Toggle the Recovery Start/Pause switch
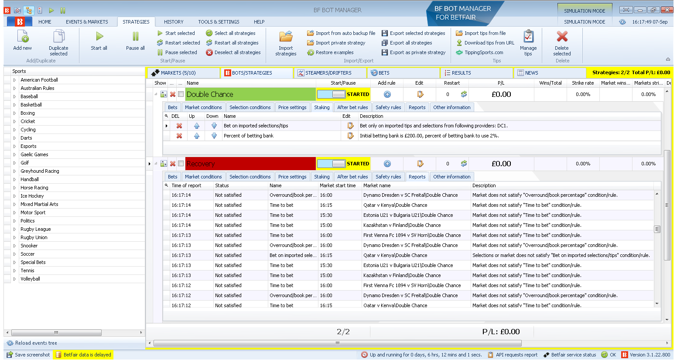The height and width of the screenshot is (363, 677). (x=332, y=164)
